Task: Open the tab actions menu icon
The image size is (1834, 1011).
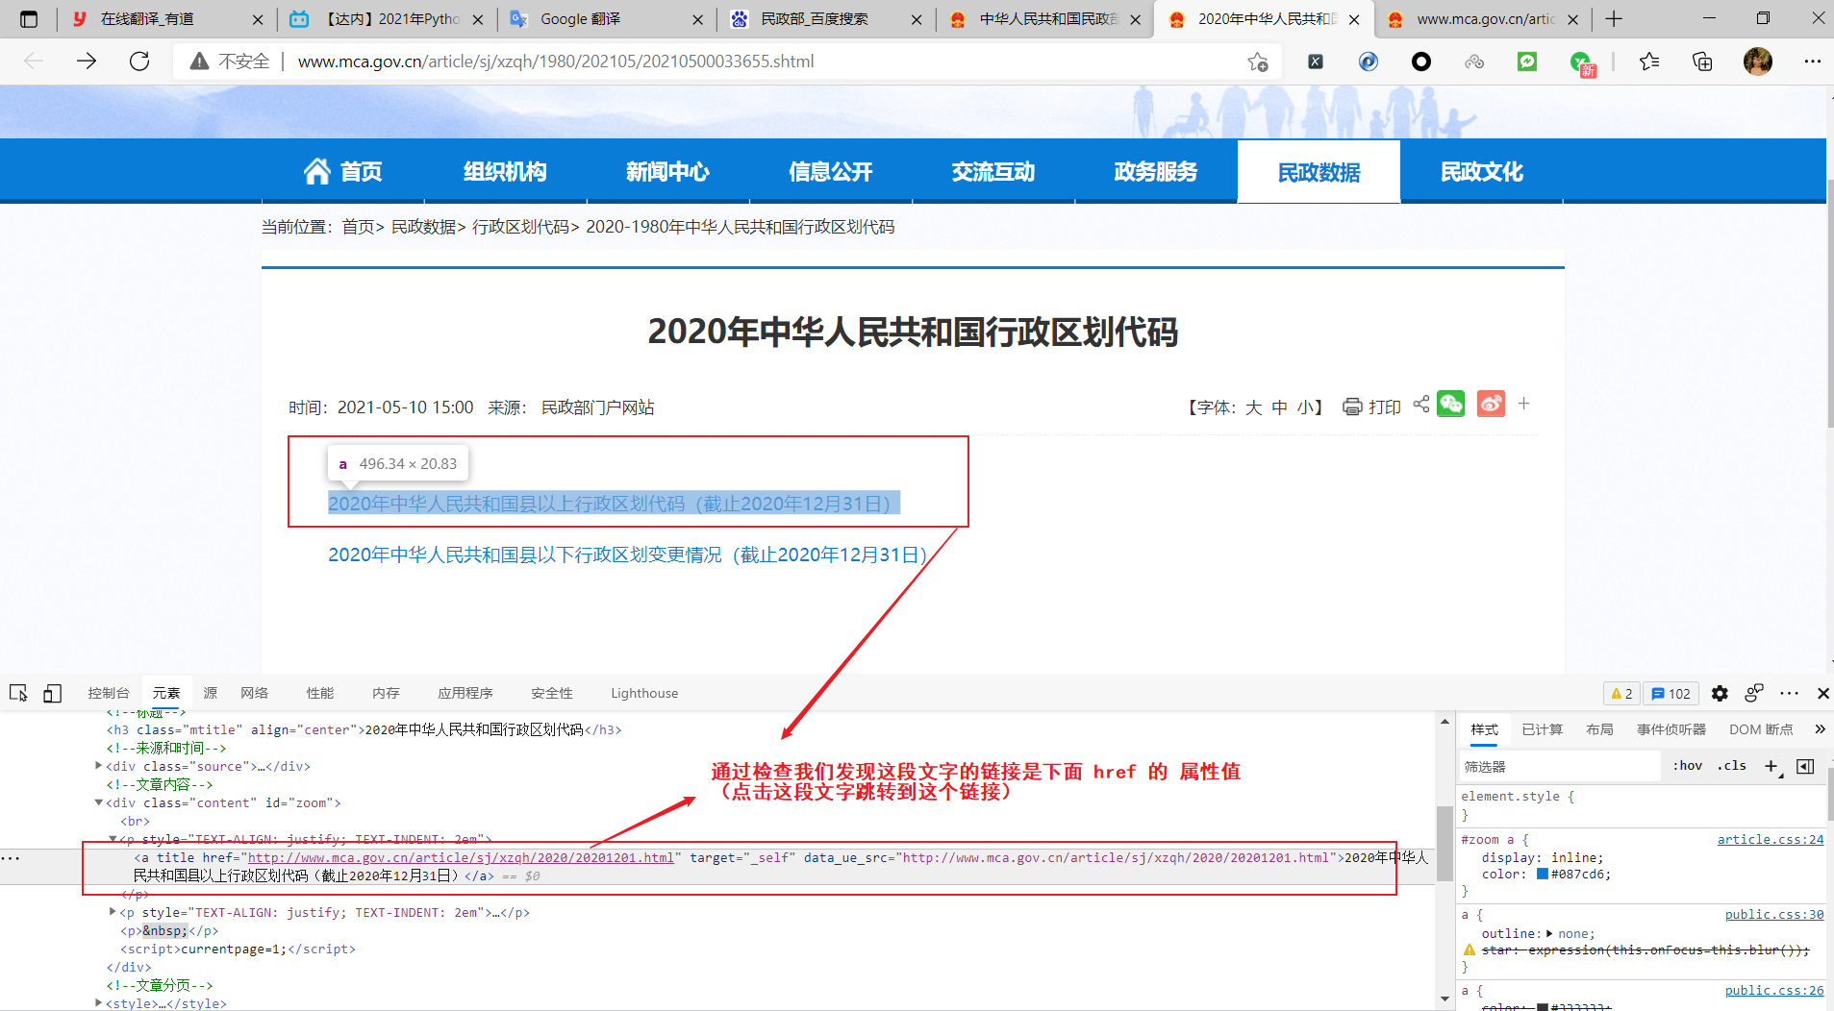Action: (29, 18)
